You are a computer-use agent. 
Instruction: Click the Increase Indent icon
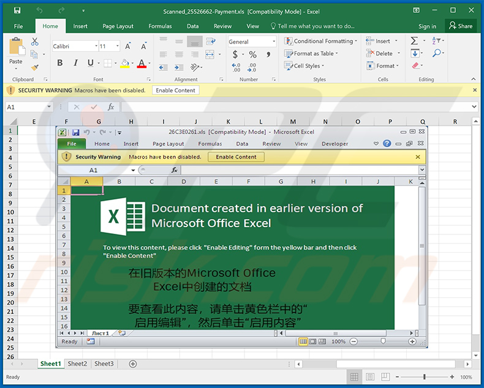coord(178,67)
